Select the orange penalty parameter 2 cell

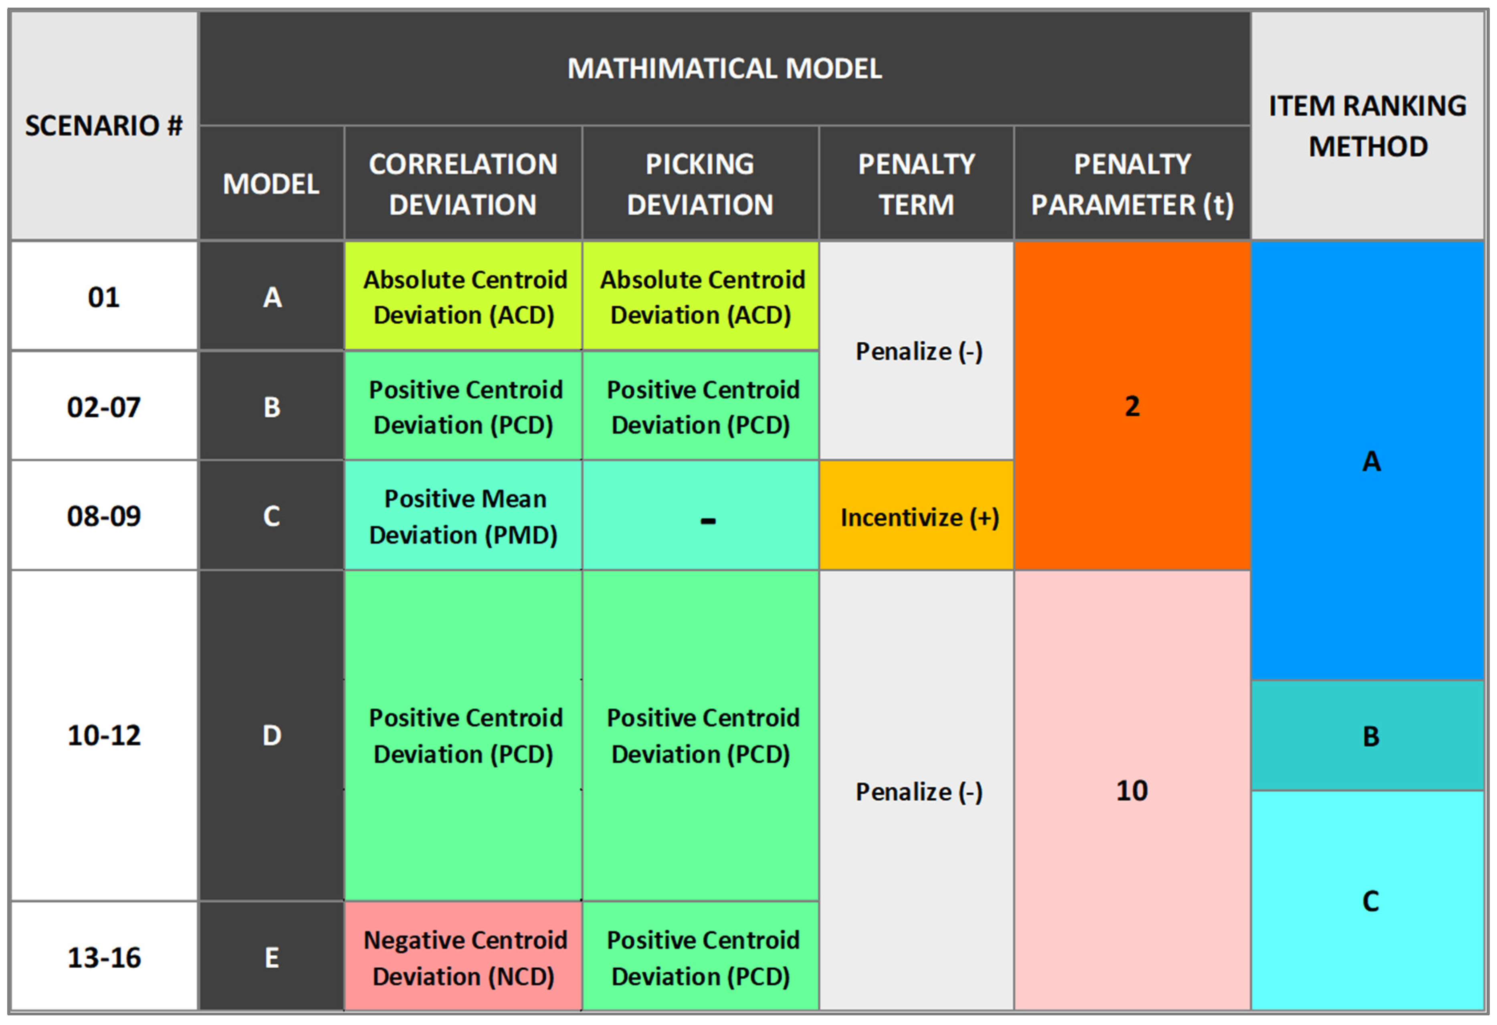point(1132,406)
